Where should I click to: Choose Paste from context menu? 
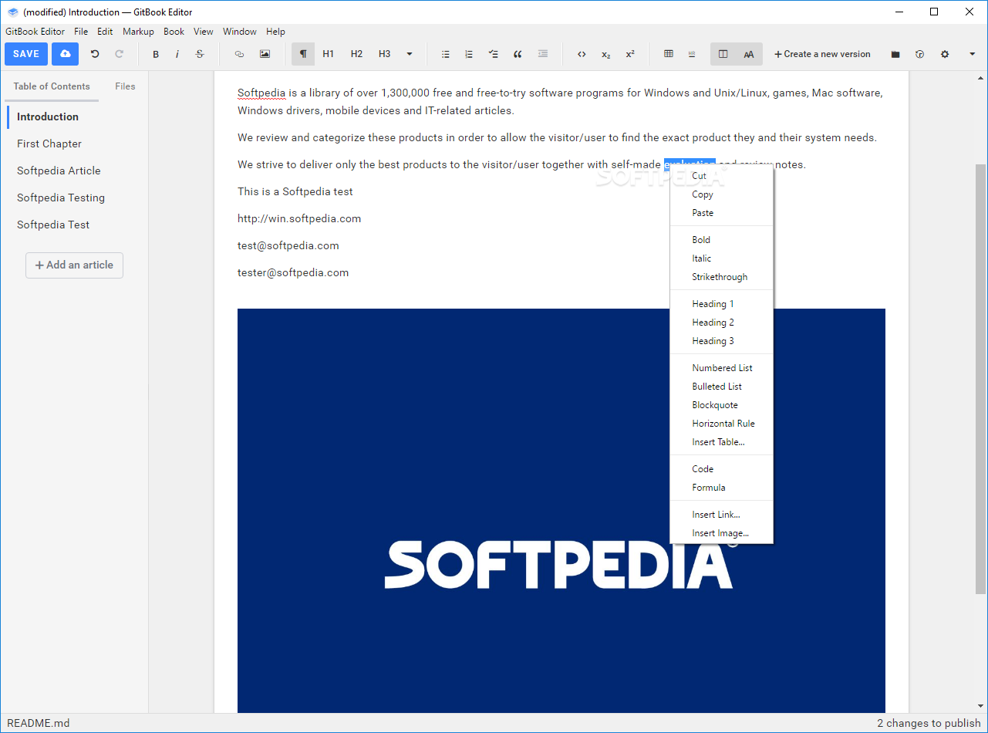[721, 213]
